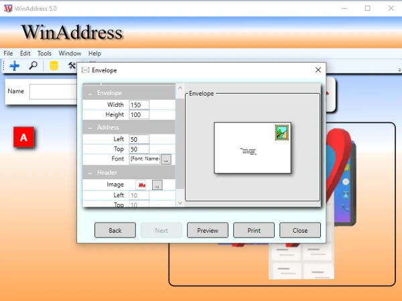Image resolution: width=402 pixels, height=301 pixels.
Task: Click the Name search field
Action: pos(53,92)
